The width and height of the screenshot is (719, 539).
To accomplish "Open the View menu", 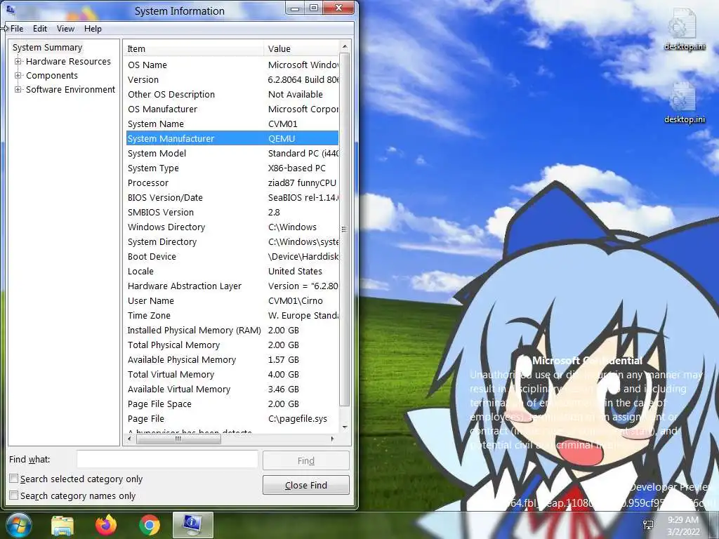I will 65,28.
